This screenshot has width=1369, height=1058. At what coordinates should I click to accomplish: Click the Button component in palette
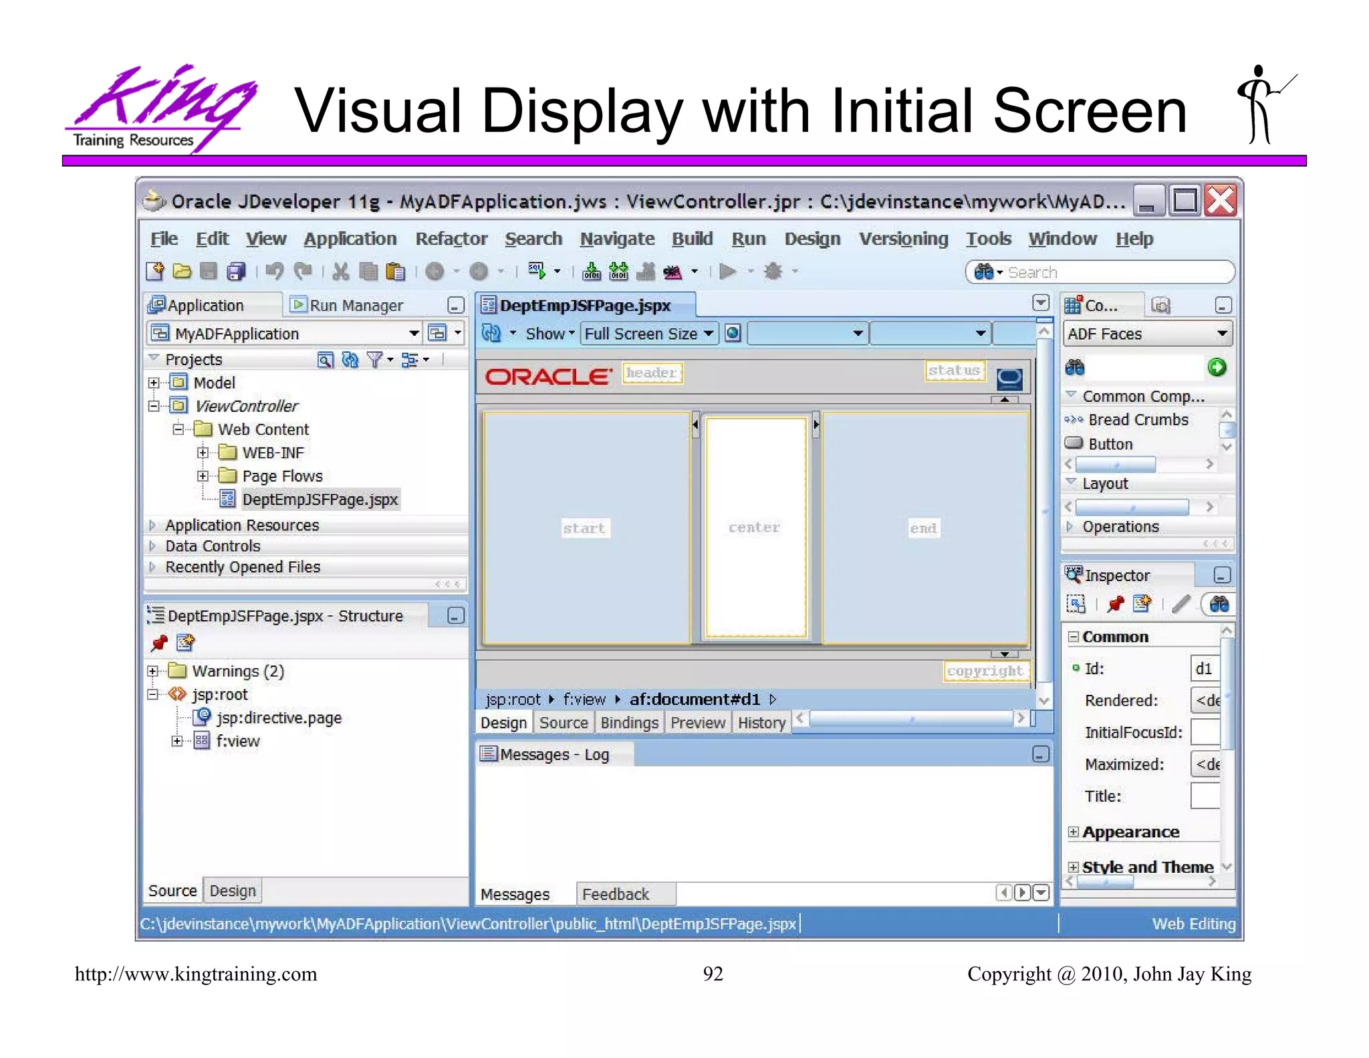pos(1110,444)
